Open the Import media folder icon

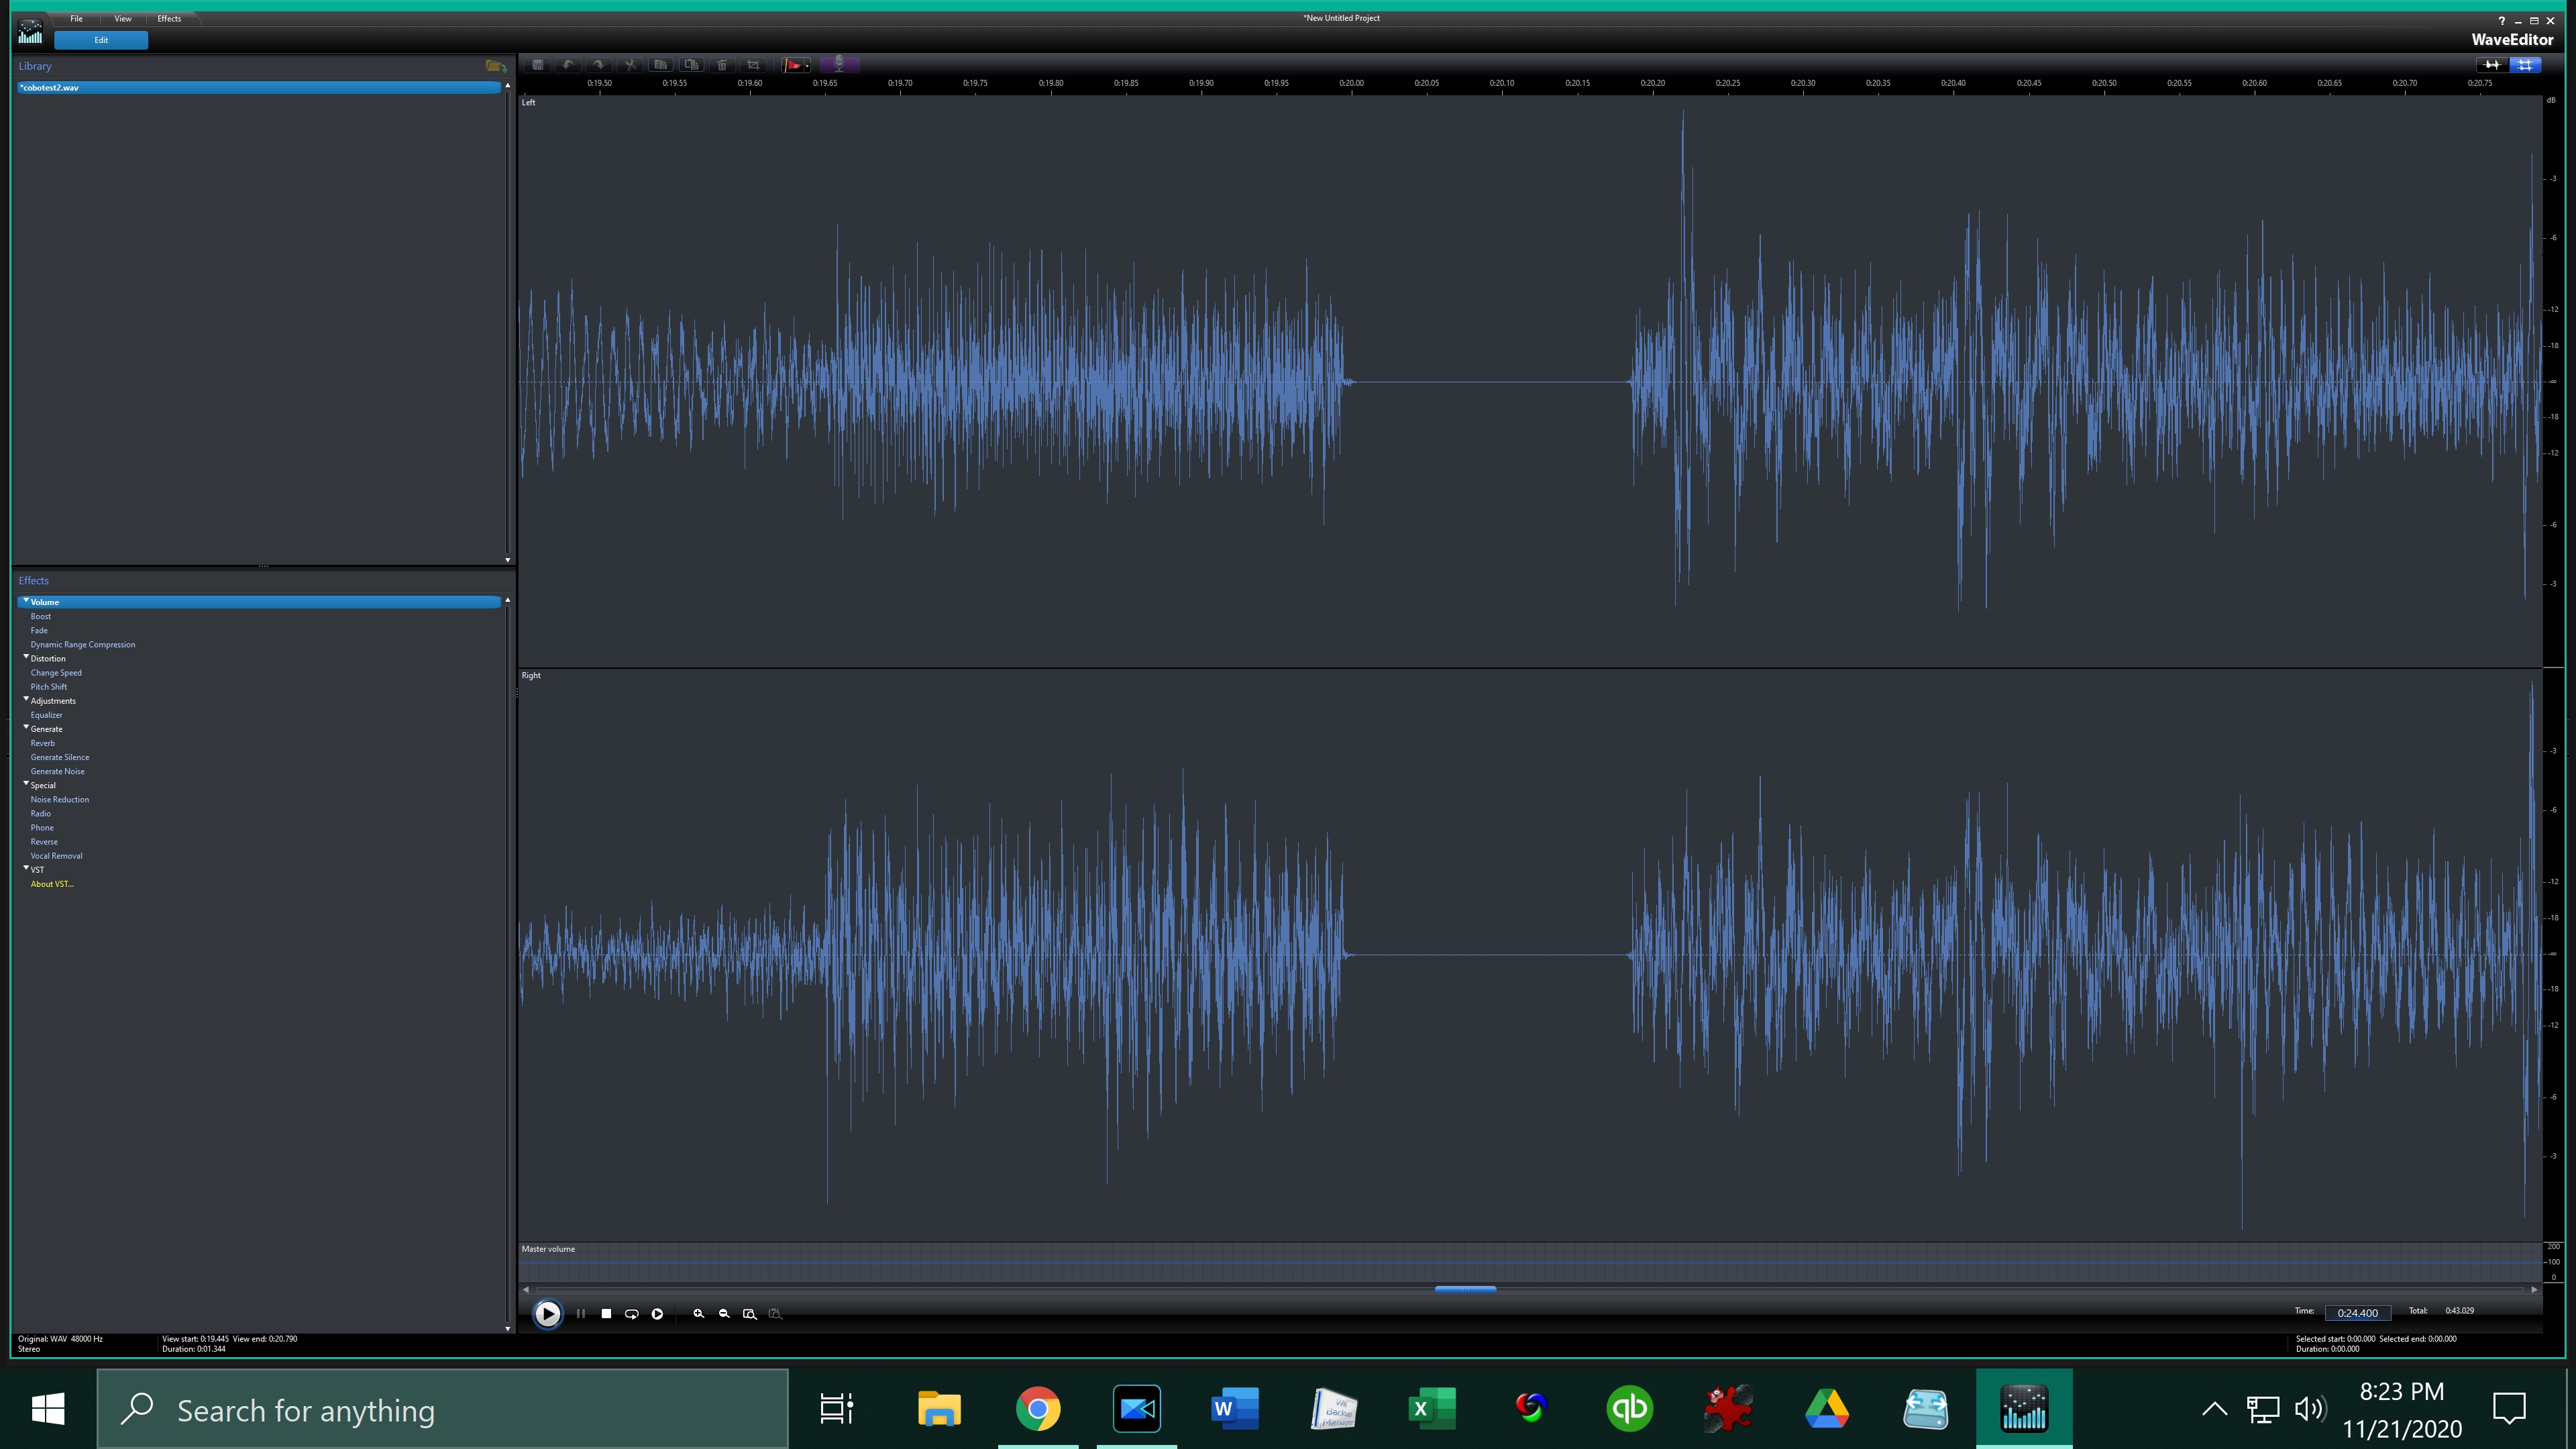point(495,66)
